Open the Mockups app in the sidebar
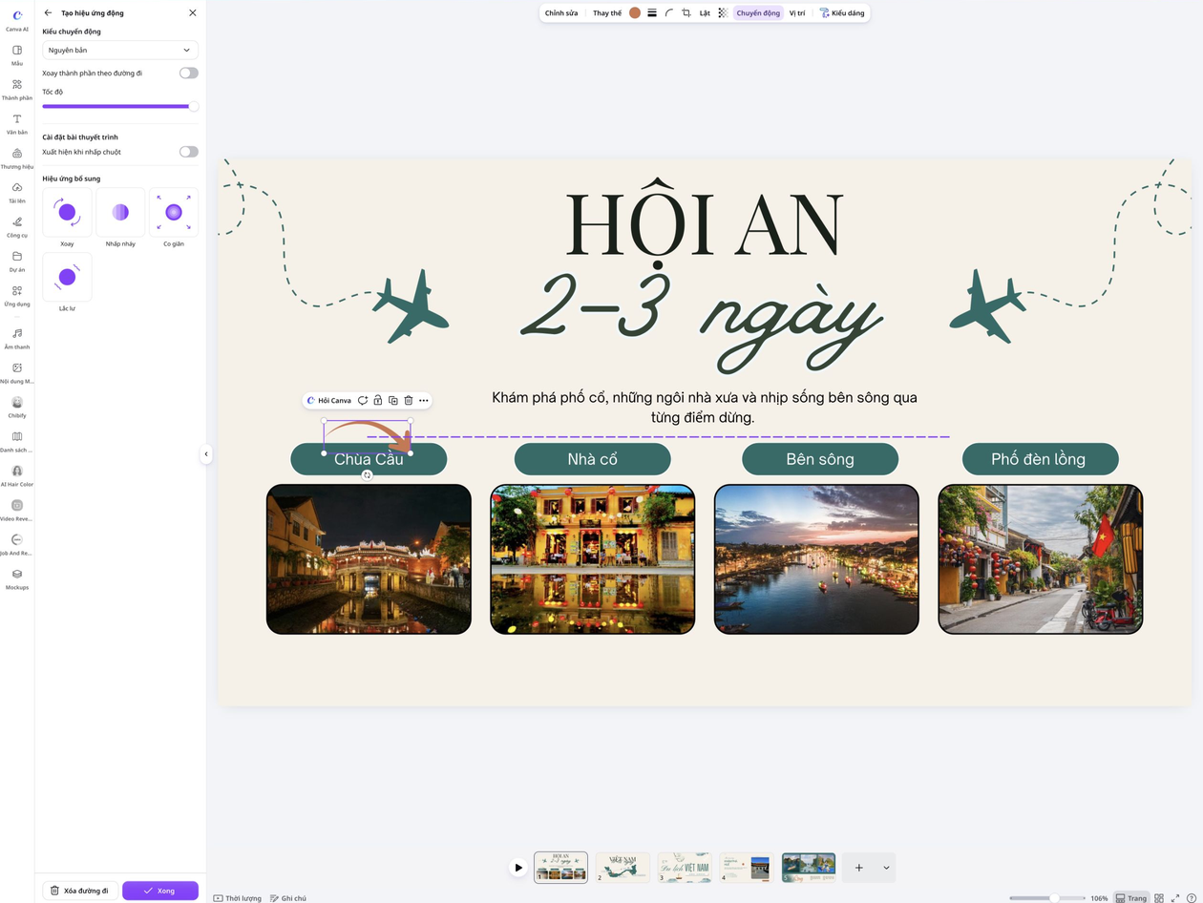 tap(17, 578)
